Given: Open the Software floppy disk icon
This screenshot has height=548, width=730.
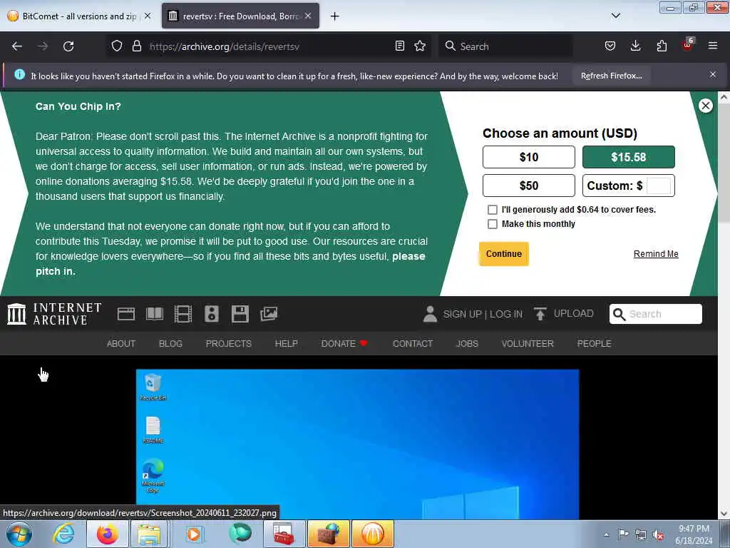Looking at the screenshot, I should 240,314.
